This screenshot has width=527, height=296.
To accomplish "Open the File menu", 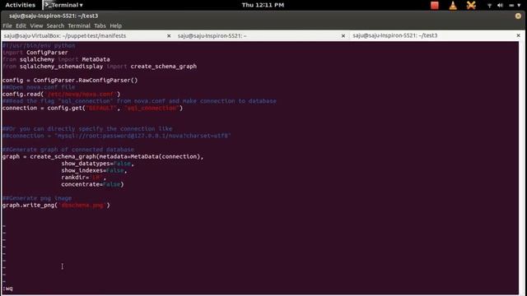I will [x=7, y=25].
